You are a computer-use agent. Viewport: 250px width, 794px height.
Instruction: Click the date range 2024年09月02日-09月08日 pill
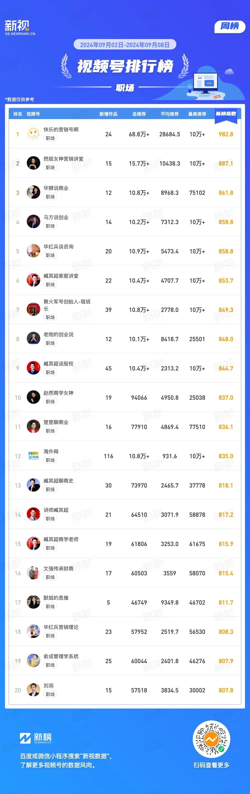(125, 45)
